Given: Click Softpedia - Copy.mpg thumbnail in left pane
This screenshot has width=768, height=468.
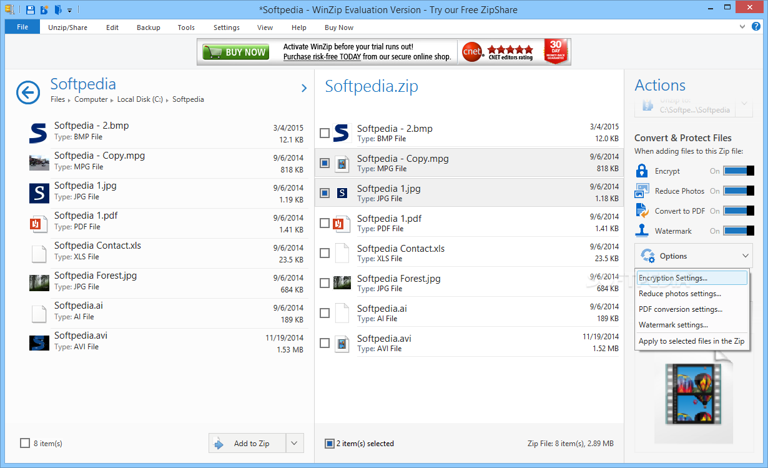Looking at the screenshot, I should (39, 162).
